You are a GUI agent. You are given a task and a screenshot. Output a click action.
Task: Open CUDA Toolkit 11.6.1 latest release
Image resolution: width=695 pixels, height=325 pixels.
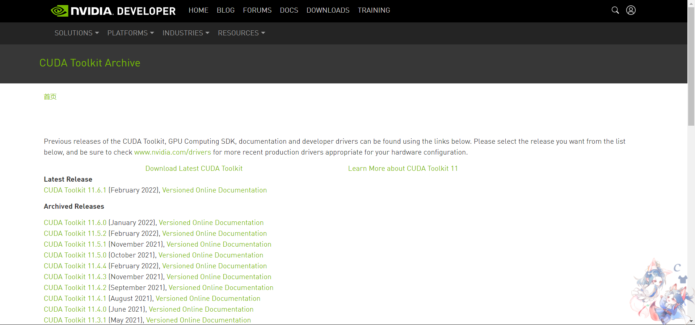click(x=75, y=190)
